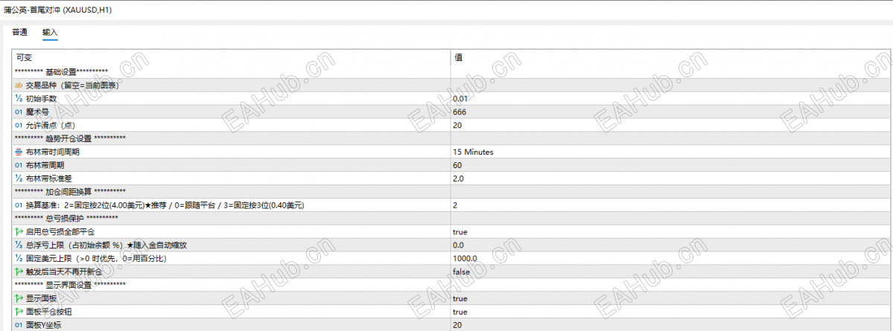Click the integer icon beside 面板Y坐标
This screenshot has height=331, width=893.
[x=19, y=325]
